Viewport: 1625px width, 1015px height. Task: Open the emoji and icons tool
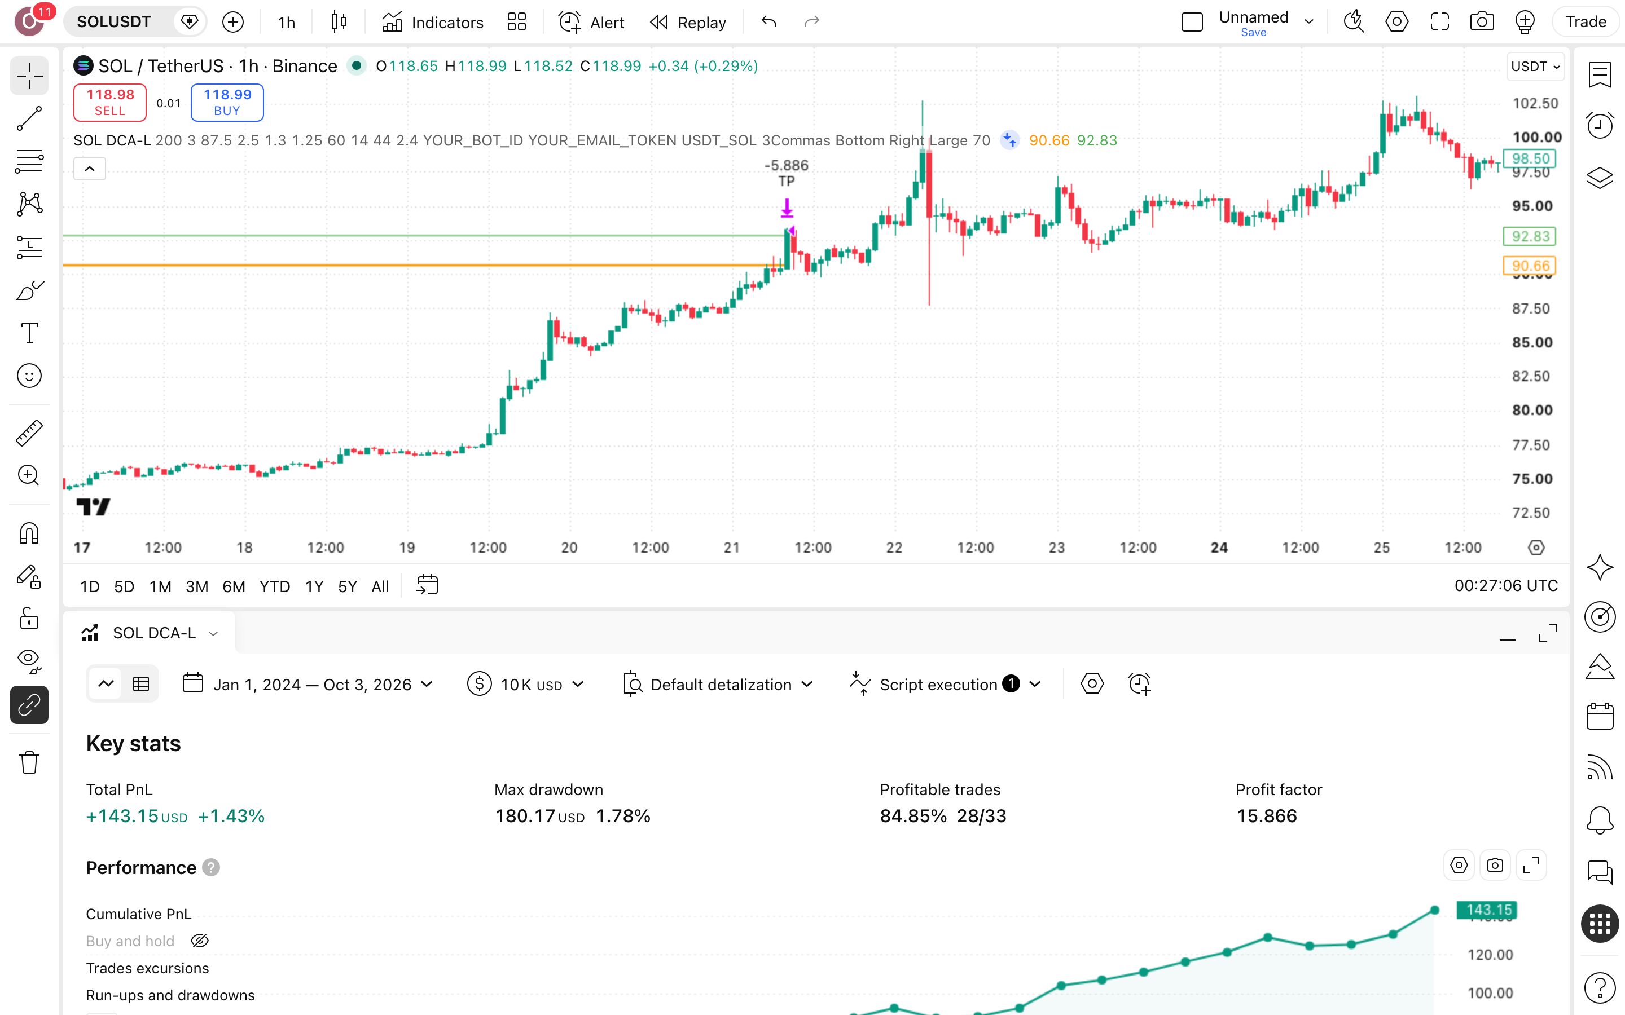pos(29,376)
